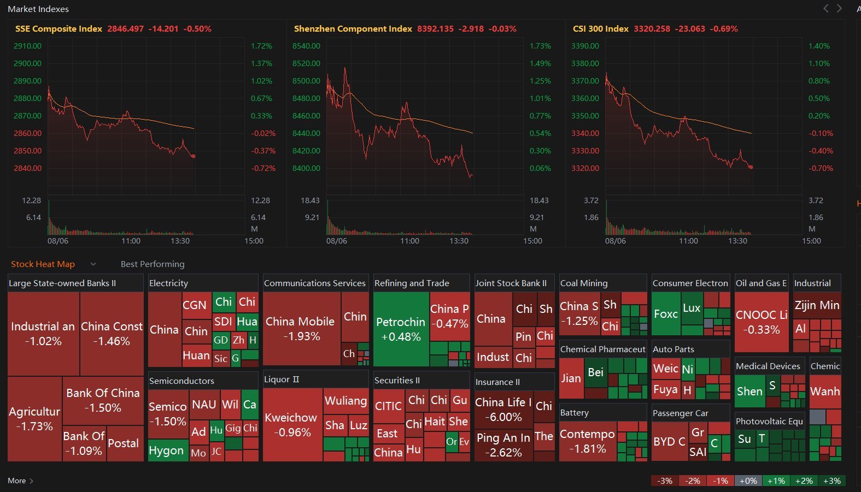Select the green Shen medical devices tile
The width and height of the screenshot is (861, 492).
click(749, 391)
